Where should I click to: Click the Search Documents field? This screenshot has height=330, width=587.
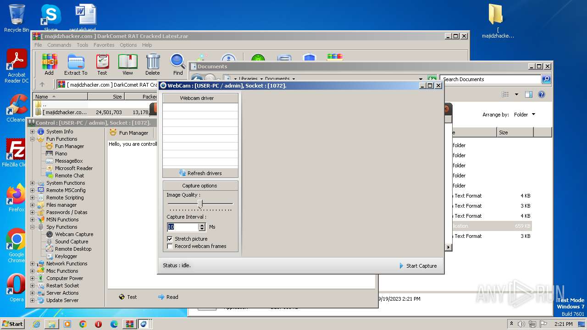(490, 79)
